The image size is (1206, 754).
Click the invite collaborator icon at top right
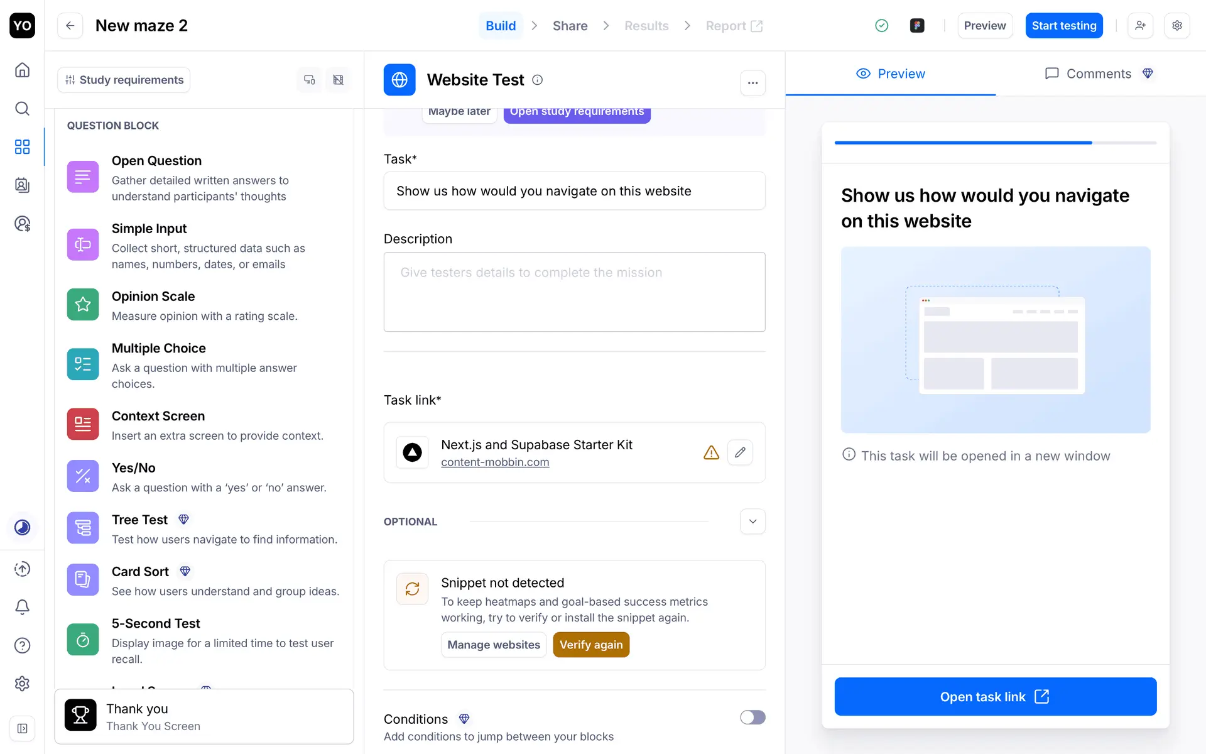[x=1140, y=26]
